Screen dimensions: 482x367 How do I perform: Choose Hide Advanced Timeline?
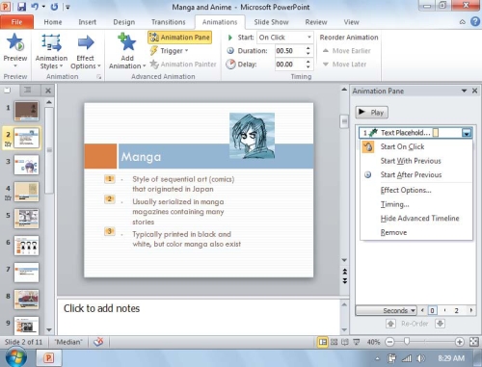(x=416, y=219)
